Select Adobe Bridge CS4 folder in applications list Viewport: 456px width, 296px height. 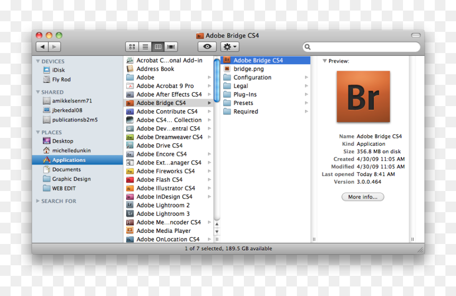coord(169,103)
